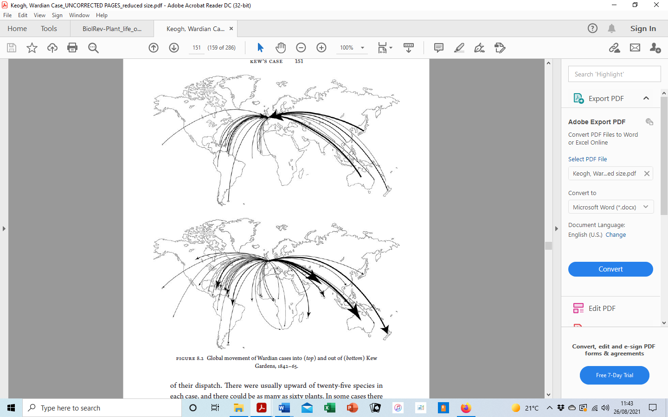Screen dimensions: 668x417
Task: Click the Edit PDF stamp icon
Action: (578, 308)
